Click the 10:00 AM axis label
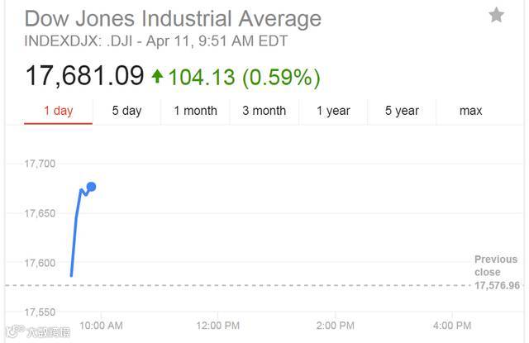 pos(101,326)
